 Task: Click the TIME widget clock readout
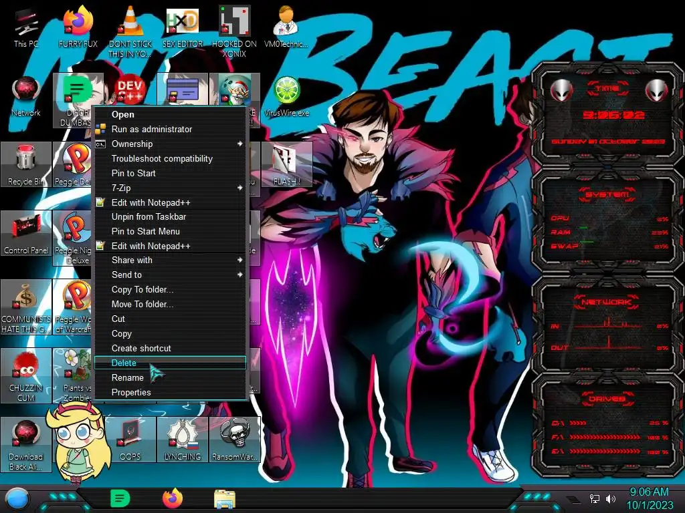(x=613, y=115)
